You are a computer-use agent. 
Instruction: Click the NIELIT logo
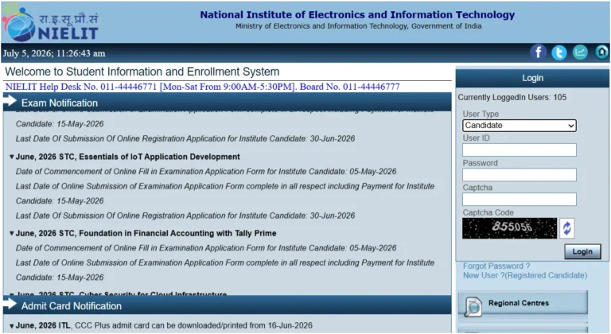50,24
